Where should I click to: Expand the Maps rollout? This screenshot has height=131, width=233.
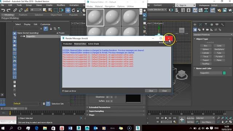tap(91, 115)
